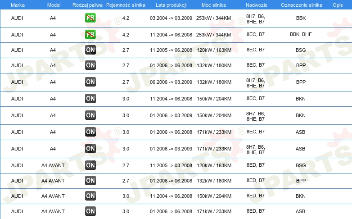Click 120kW / 163KM in the A4 AVANT BSG row
This screenshot has height=219, width=352.
[x=214, y=165]
